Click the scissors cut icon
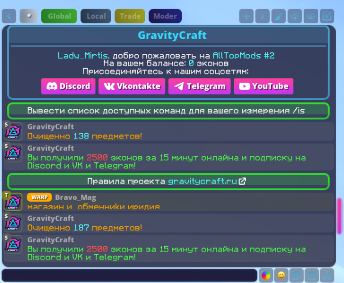 [x=327, y=275]
